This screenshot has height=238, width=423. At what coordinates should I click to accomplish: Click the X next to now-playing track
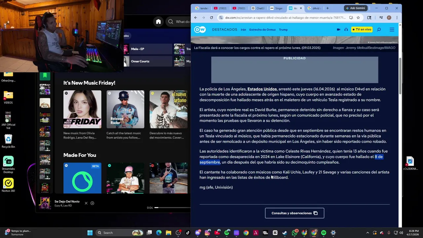(x=86, y=203)
